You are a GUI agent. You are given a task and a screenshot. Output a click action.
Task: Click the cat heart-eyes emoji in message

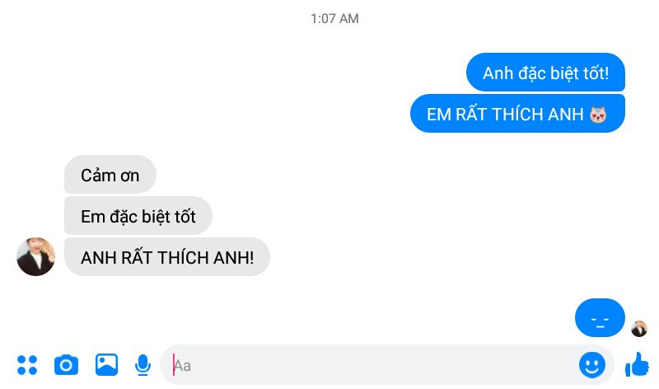(598, 115)
